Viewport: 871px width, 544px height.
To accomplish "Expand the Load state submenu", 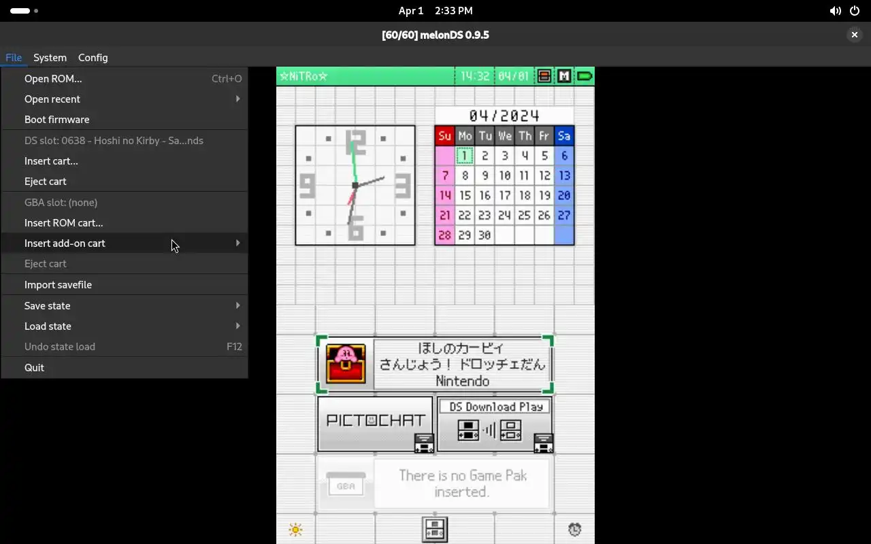I will pos(124,326).
